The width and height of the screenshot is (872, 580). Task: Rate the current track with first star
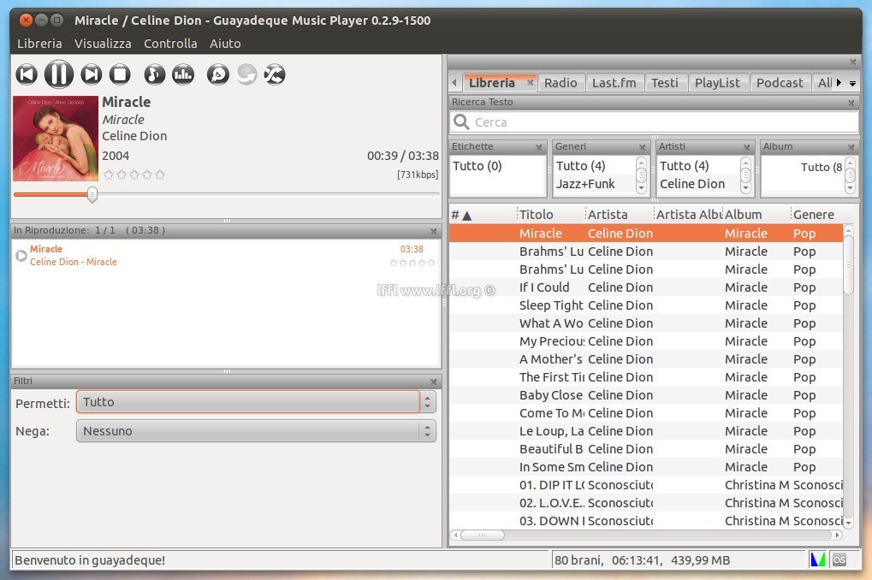[x=109, y=175]
